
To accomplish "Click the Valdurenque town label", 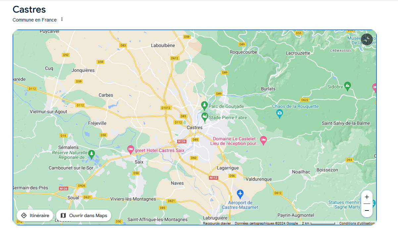I will (x=259, y=179).
